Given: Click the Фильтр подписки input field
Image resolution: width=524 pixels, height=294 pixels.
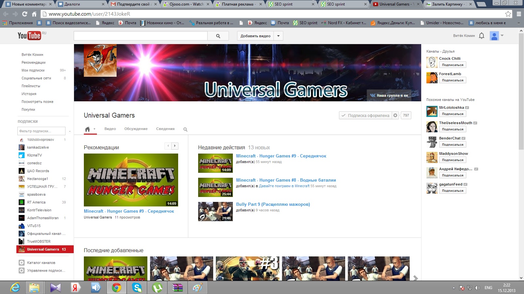Looking at the screenshot, I should pyautogui.click(x=41, y=131).
